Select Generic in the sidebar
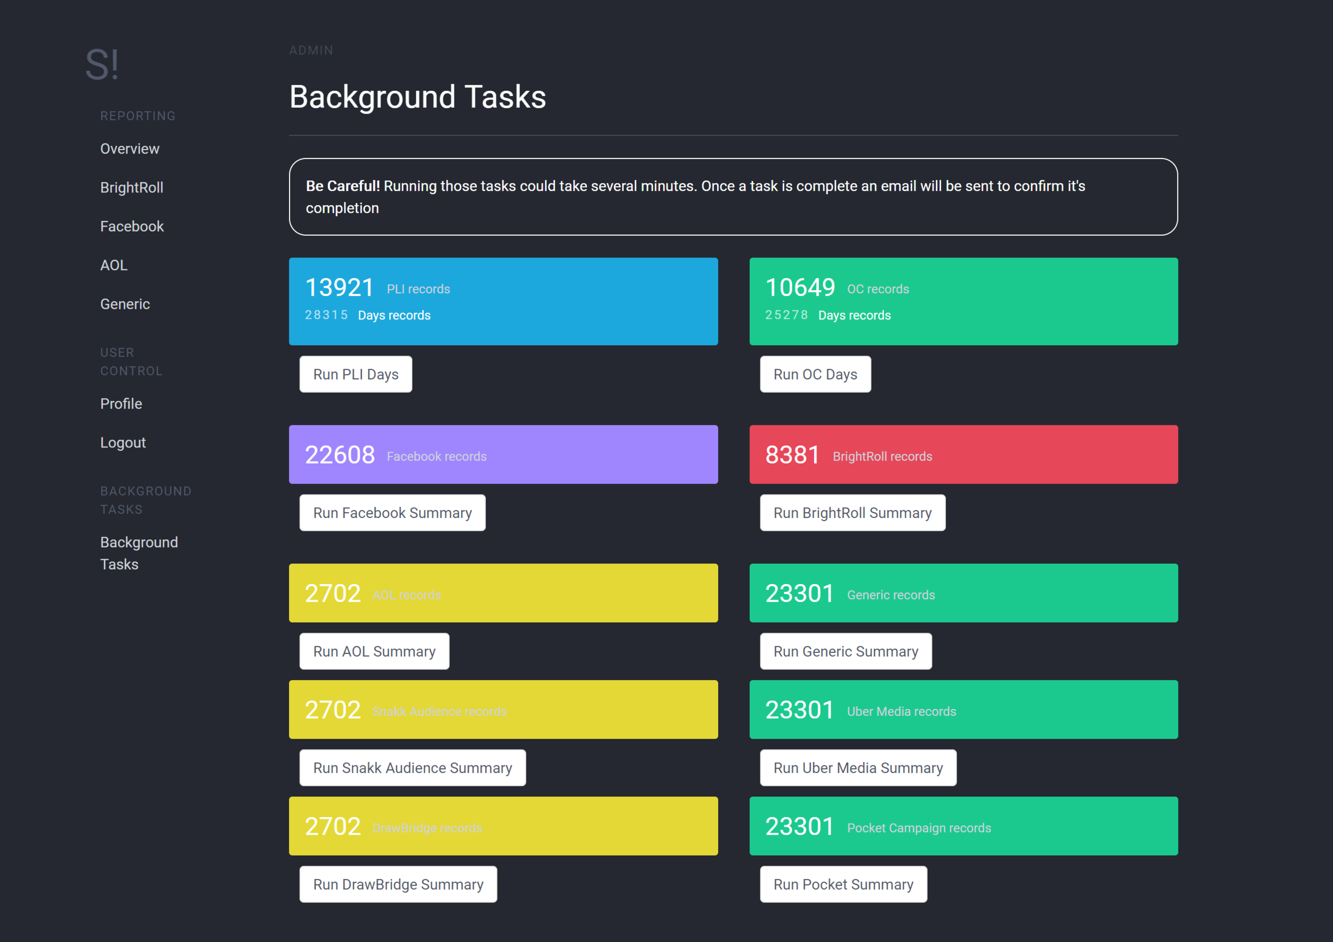Image resolution: width=1333 pixels, height=942 pixels. [125, 305]
